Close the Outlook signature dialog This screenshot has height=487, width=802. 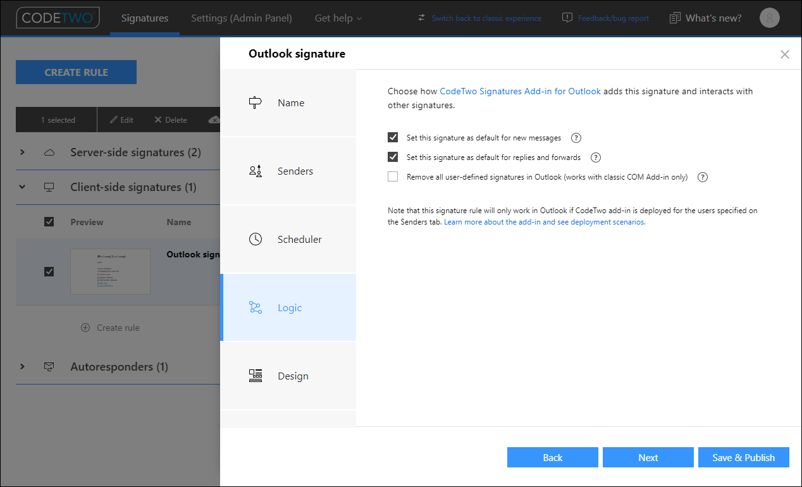click(785, 54)
